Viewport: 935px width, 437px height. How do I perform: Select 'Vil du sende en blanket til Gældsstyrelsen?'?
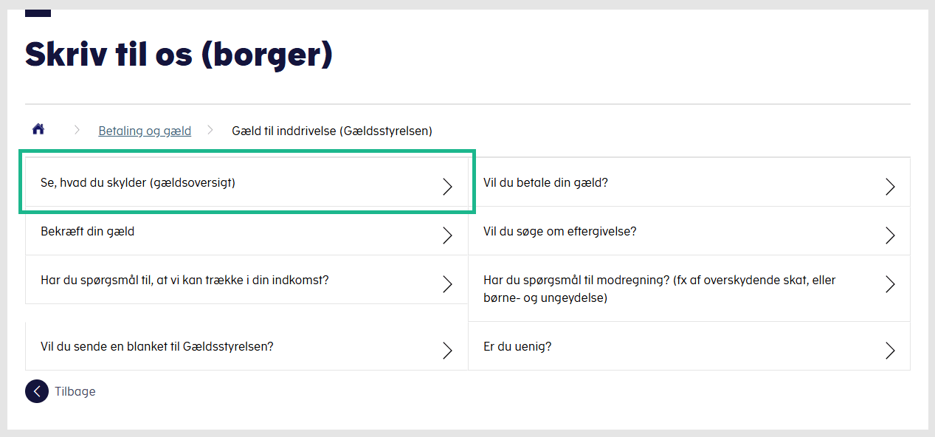[x=157, y=346]
